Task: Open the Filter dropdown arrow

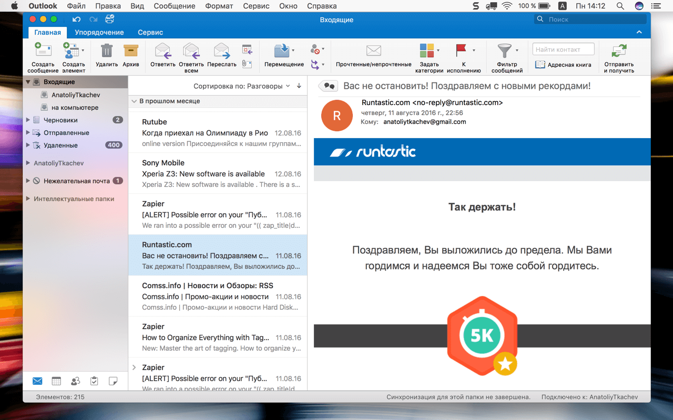Action: click(x=517, y=50)
